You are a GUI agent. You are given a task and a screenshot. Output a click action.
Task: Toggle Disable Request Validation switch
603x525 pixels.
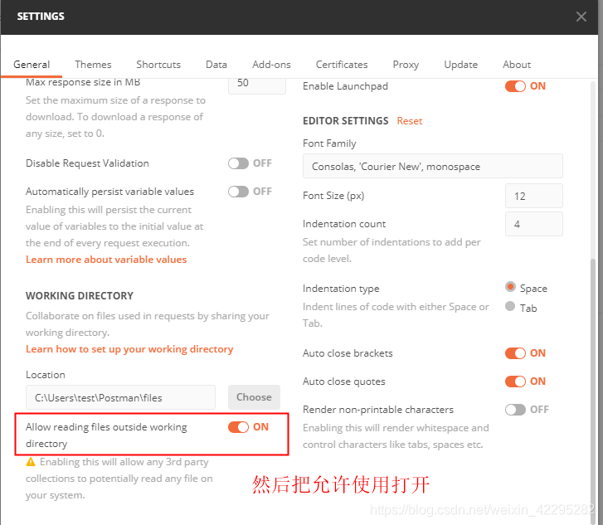238,163
